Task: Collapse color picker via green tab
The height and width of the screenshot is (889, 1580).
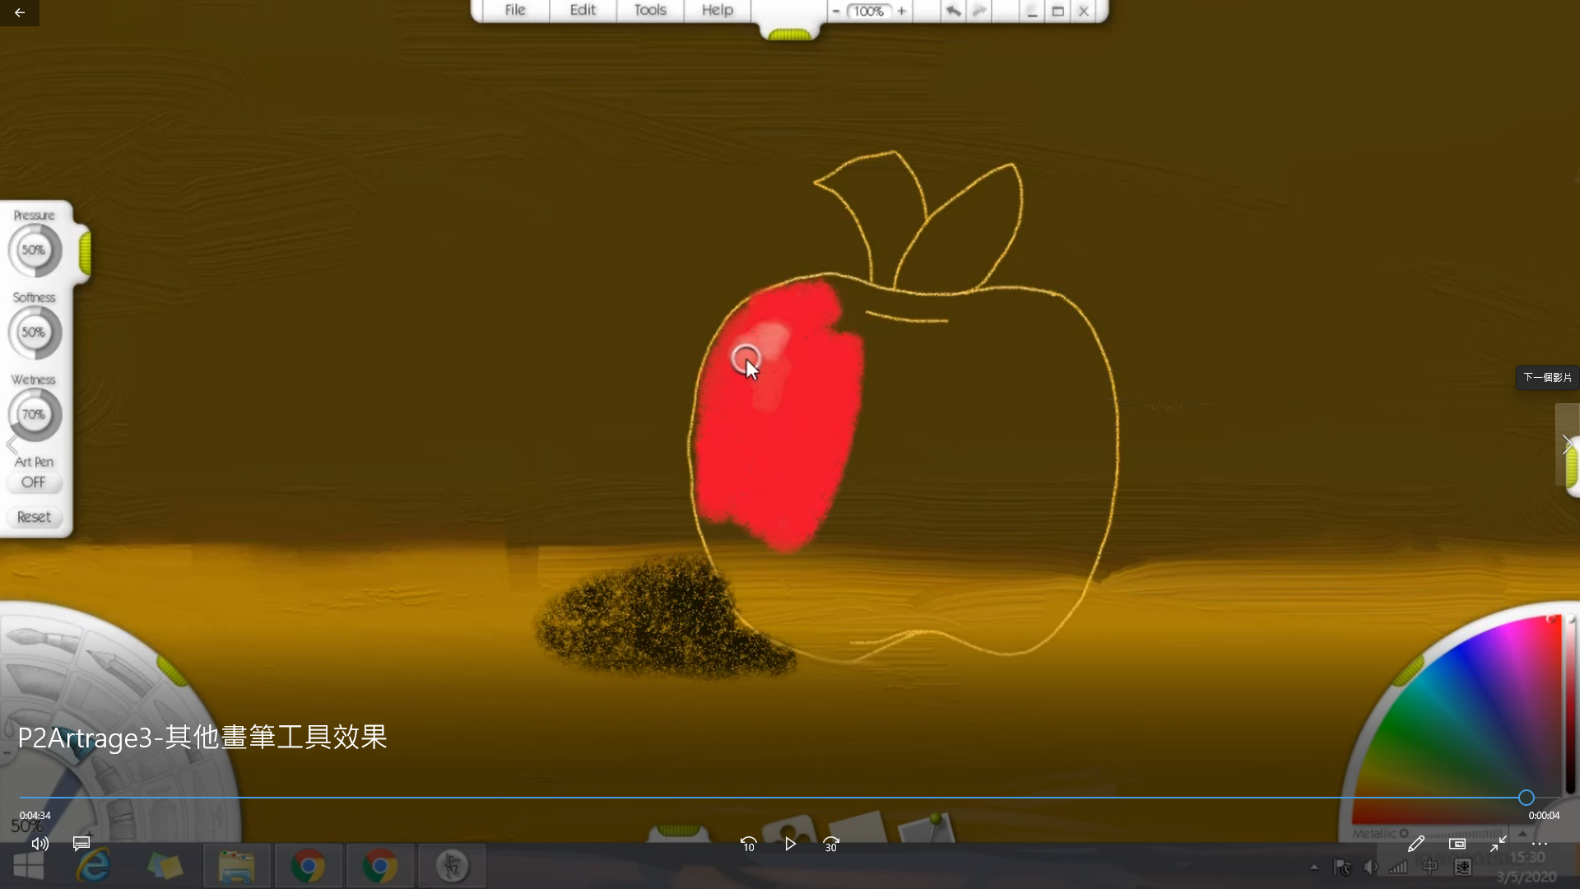Action: [x=1409, y=670]
